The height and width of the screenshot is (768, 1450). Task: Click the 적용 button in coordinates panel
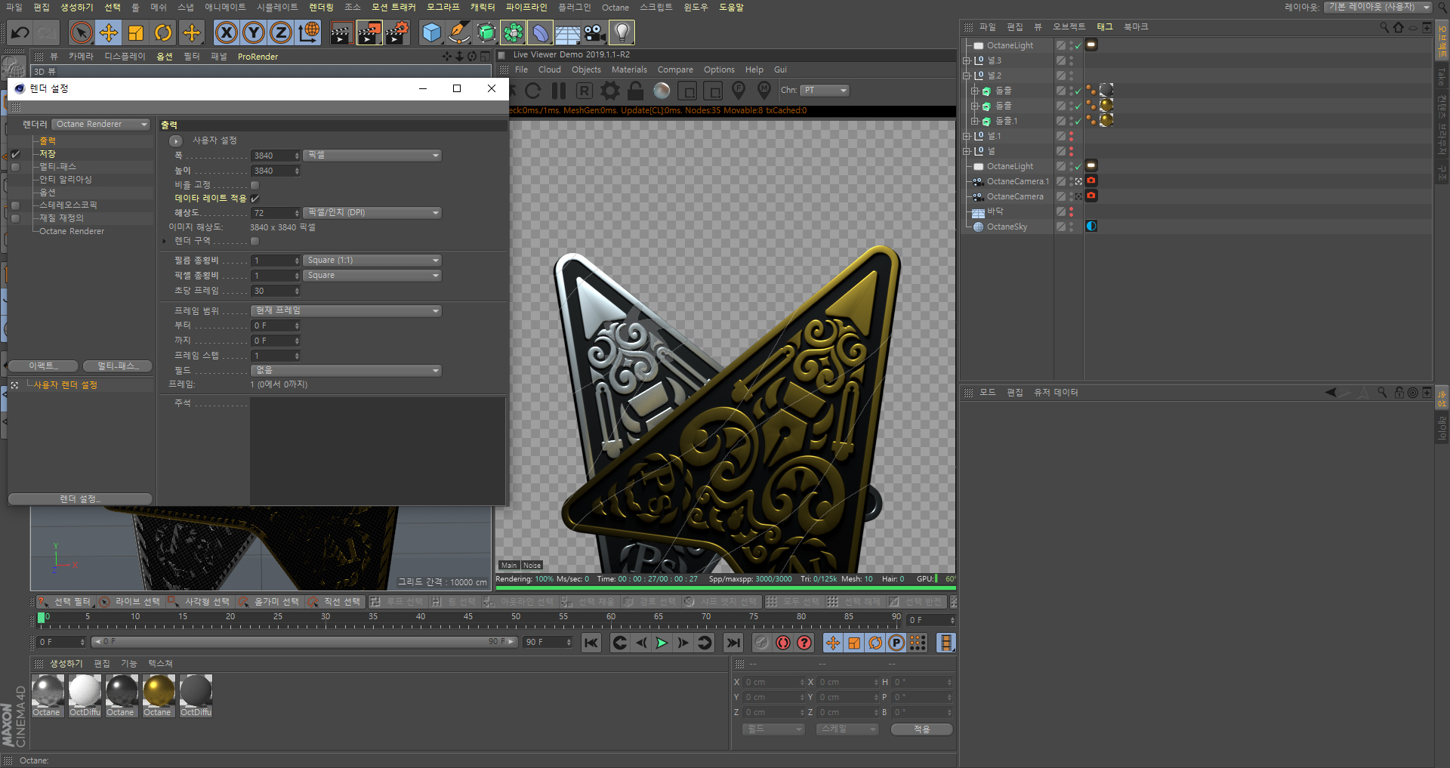[921, 729]
